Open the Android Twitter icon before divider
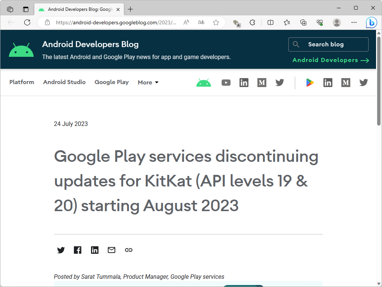382x287 pixels. [280, 83]
